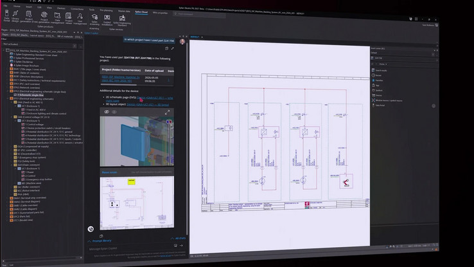Open Eplan eLearning from the ribbon
The width and height of the screenshot is (474, 267).
[94, 19]
